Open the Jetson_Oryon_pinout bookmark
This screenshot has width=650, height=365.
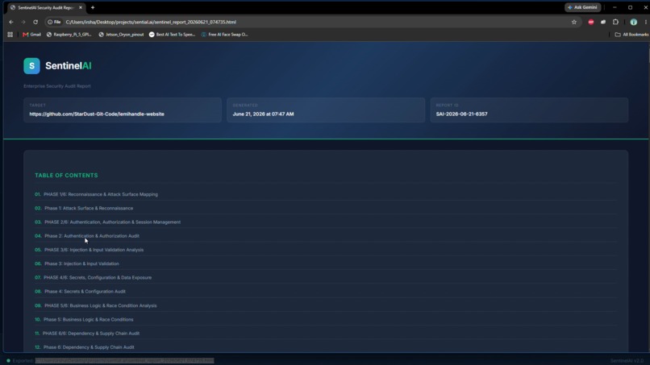click(x=121, y=35)
